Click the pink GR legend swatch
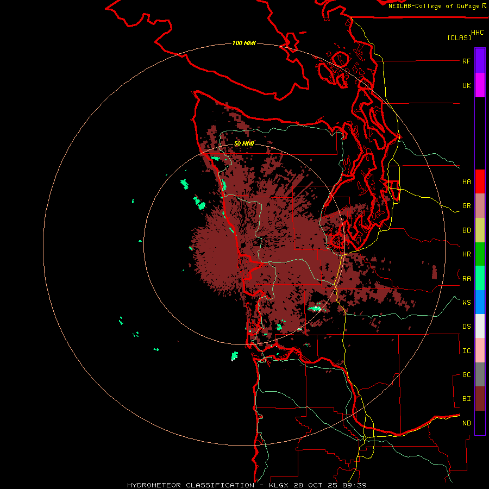 point(480,206)
